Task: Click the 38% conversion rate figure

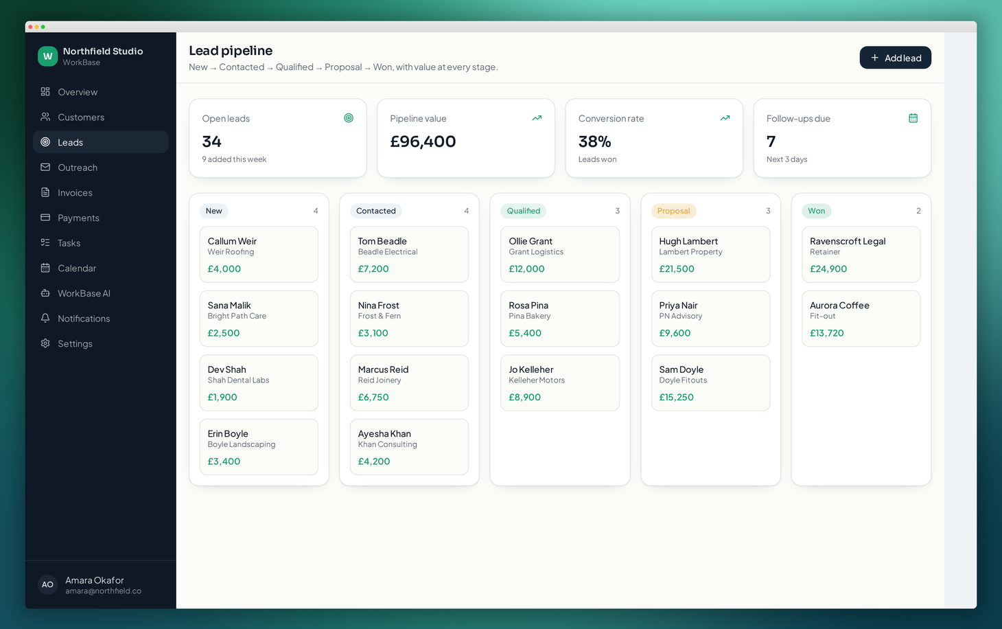Action: coord(594,141)
